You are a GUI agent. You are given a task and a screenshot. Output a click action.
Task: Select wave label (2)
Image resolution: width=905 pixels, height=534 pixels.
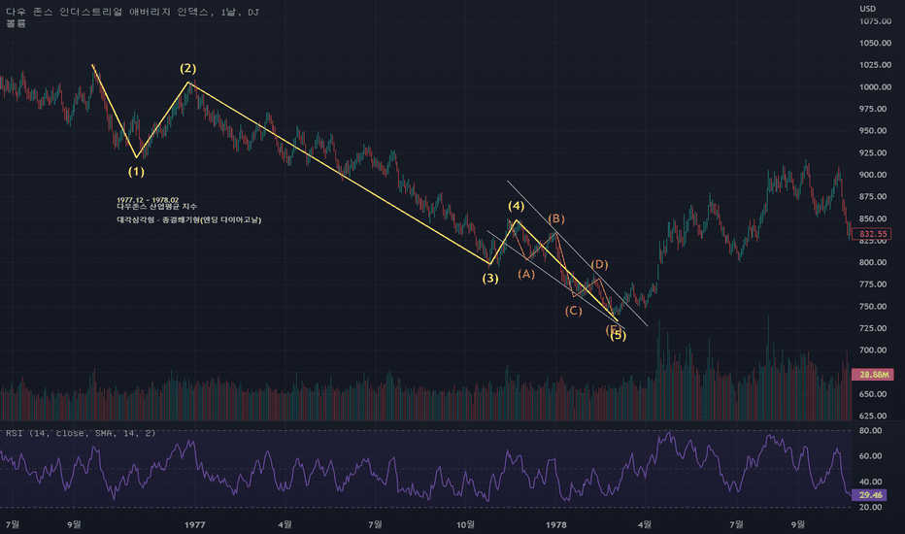coord(187,68)
